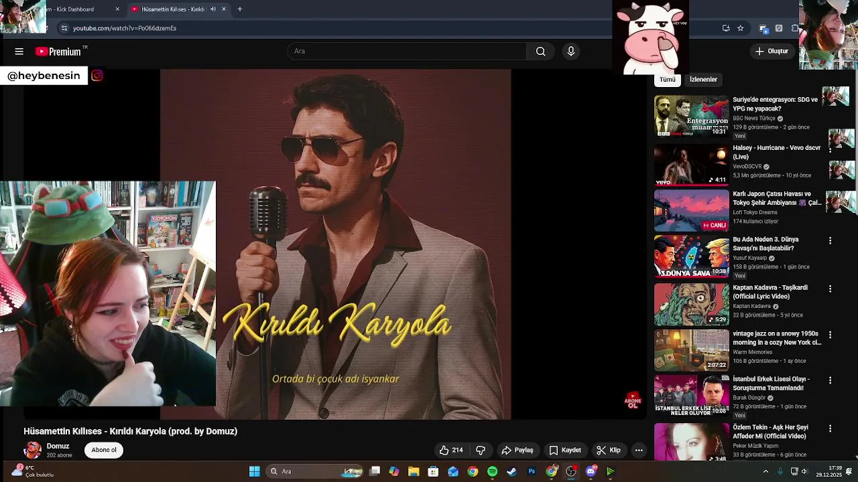Open vintage jazz snowy 1950s video title
This screenshot has width=858, height=482.
pos(777,338)
